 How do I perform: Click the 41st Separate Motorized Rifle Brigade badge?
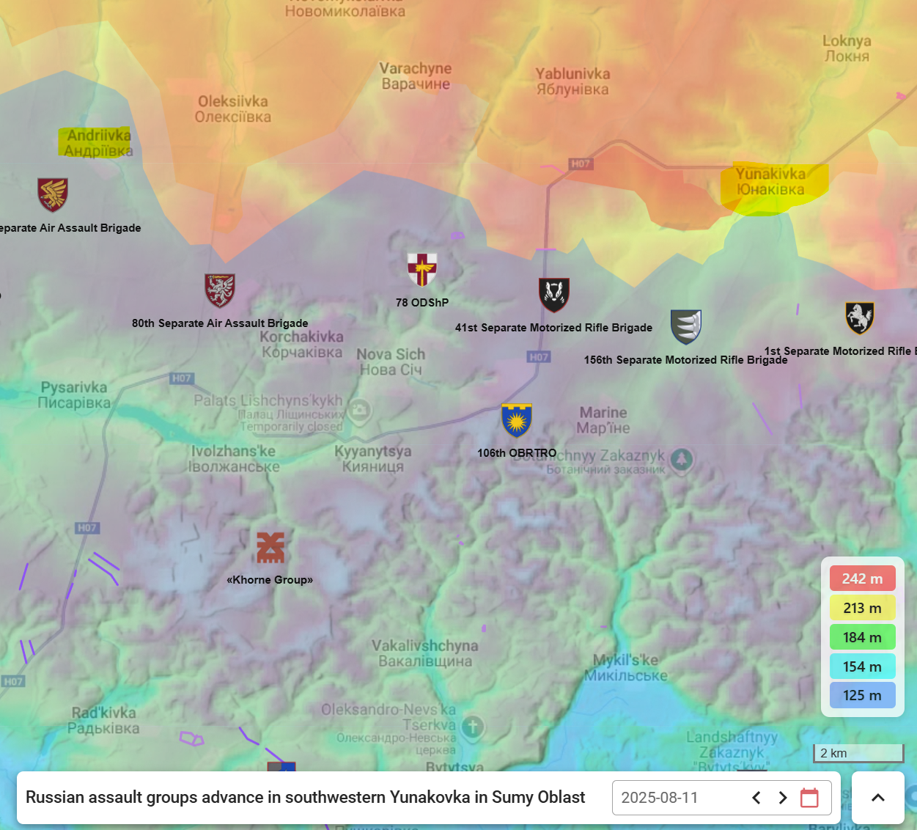(554, 295)
